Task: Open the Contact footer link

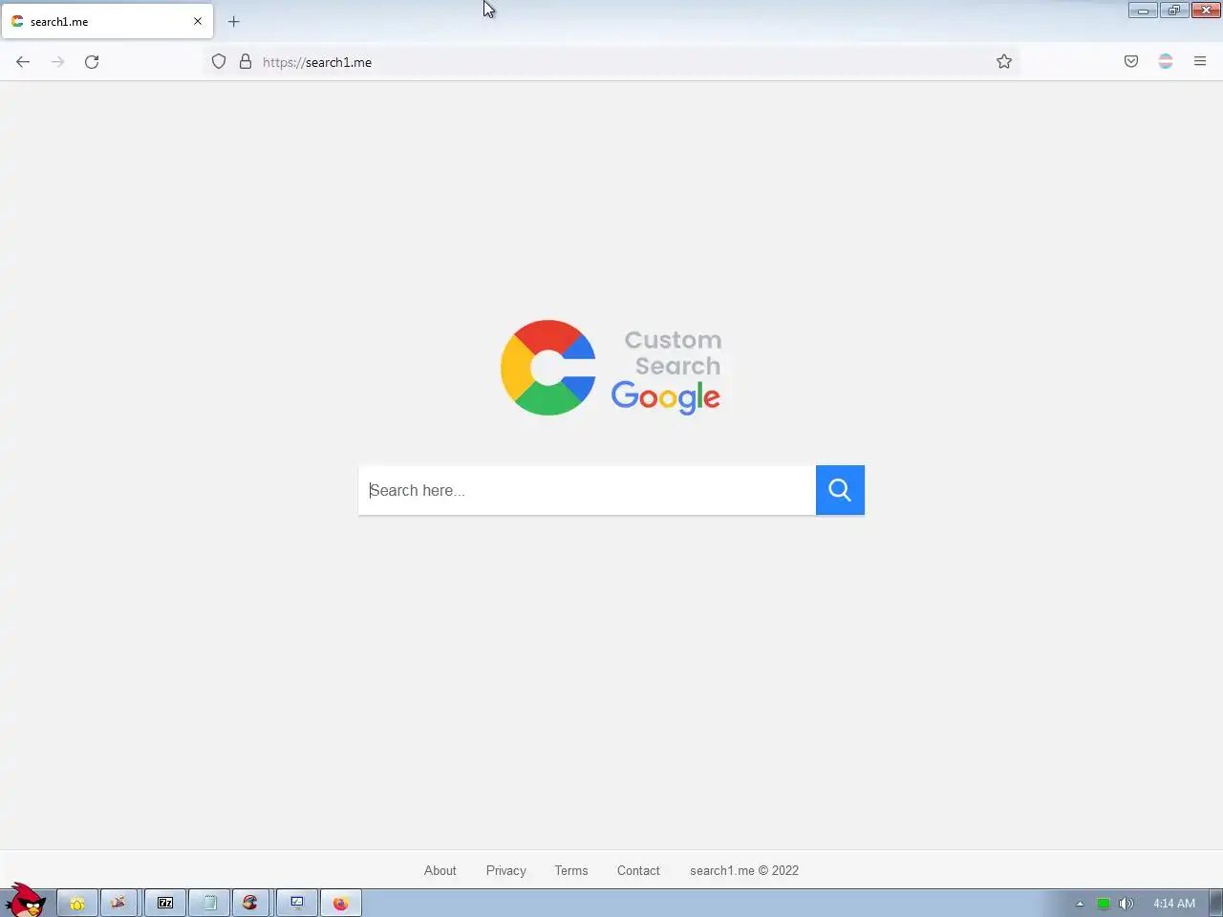Action: [638, 870]
